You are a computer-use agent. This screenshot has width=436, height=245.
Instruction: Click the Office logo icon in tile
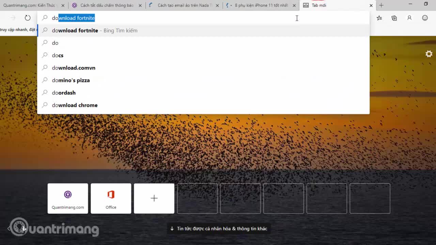click(x=111, y=194)
